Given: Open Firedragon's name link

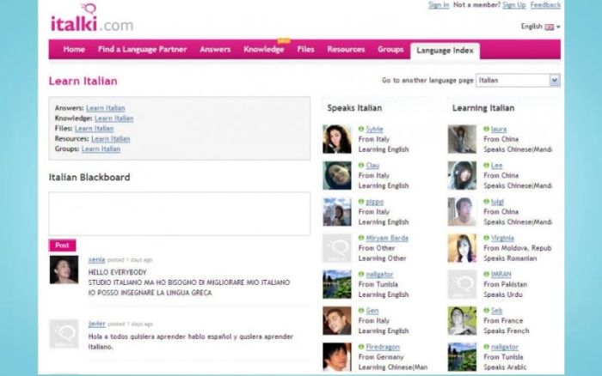Looking at the screenshot, I should coord(383,347).
